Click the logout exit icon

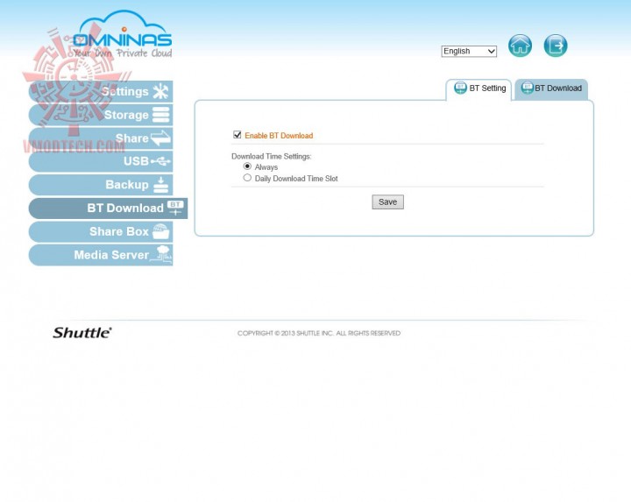(556, 46)
